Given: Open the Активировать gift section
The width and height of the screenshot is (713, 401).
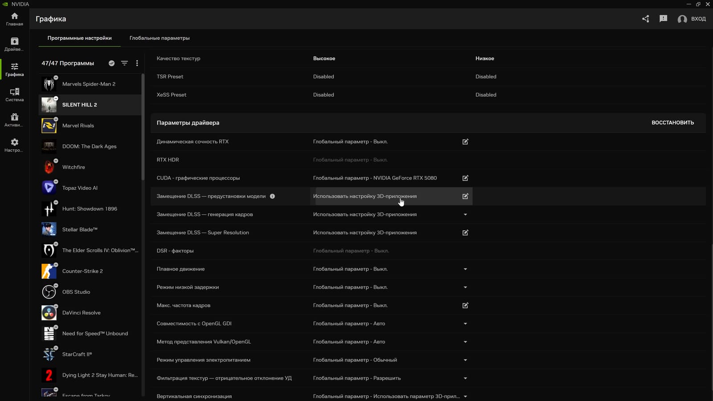Looking at the screenshot, I should click(14, 120).
